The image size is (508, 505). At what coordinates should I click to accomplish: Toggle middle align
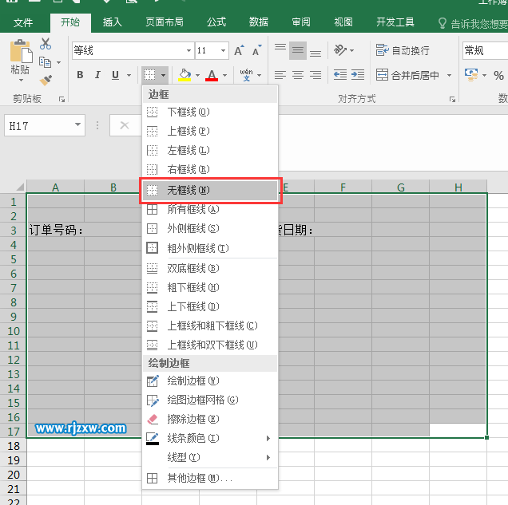[298, 50]
